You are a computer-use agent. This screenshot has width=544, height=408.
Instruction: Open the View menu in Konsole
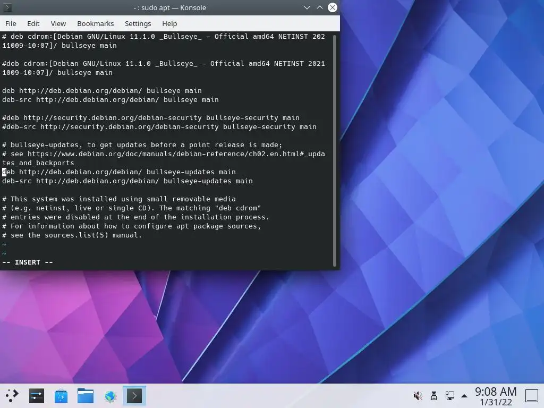click(58, 23)
